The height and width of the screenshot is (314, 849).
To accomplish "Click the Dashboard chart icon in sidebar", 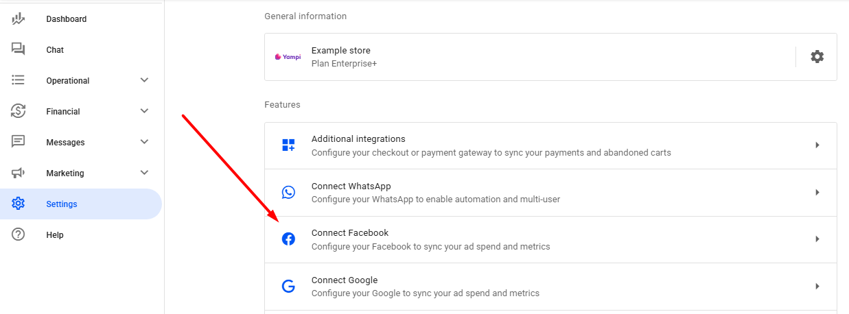I will coord(19,19).
